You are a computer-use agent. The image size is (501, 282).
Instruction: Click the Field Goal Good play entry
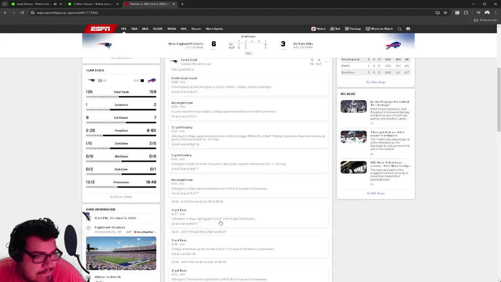coord(249,85)
